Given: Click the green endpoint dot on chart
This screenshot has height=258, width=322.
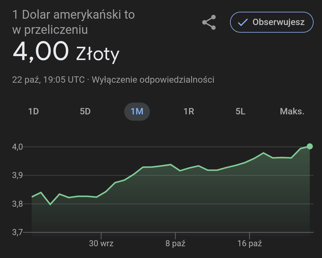Looking at the screenshot, I should pyautogui.click(x=310, y=146).
